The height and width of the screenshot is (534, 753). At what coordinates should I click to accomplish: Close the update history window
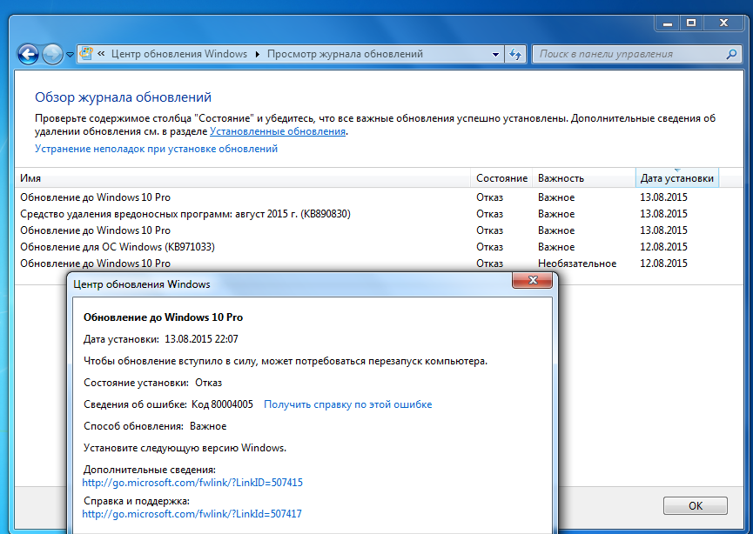[x=723, y=23]
